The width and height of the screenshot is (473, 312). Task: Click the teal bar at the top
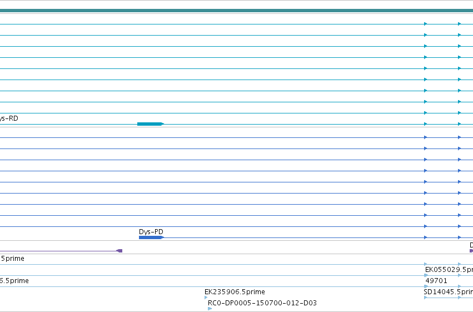pos(237,11)
